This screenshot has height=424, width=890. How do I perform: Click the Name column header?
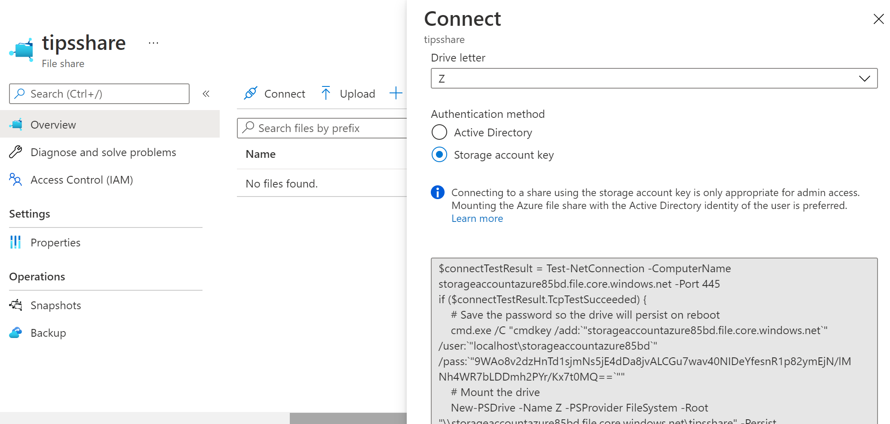261,154
